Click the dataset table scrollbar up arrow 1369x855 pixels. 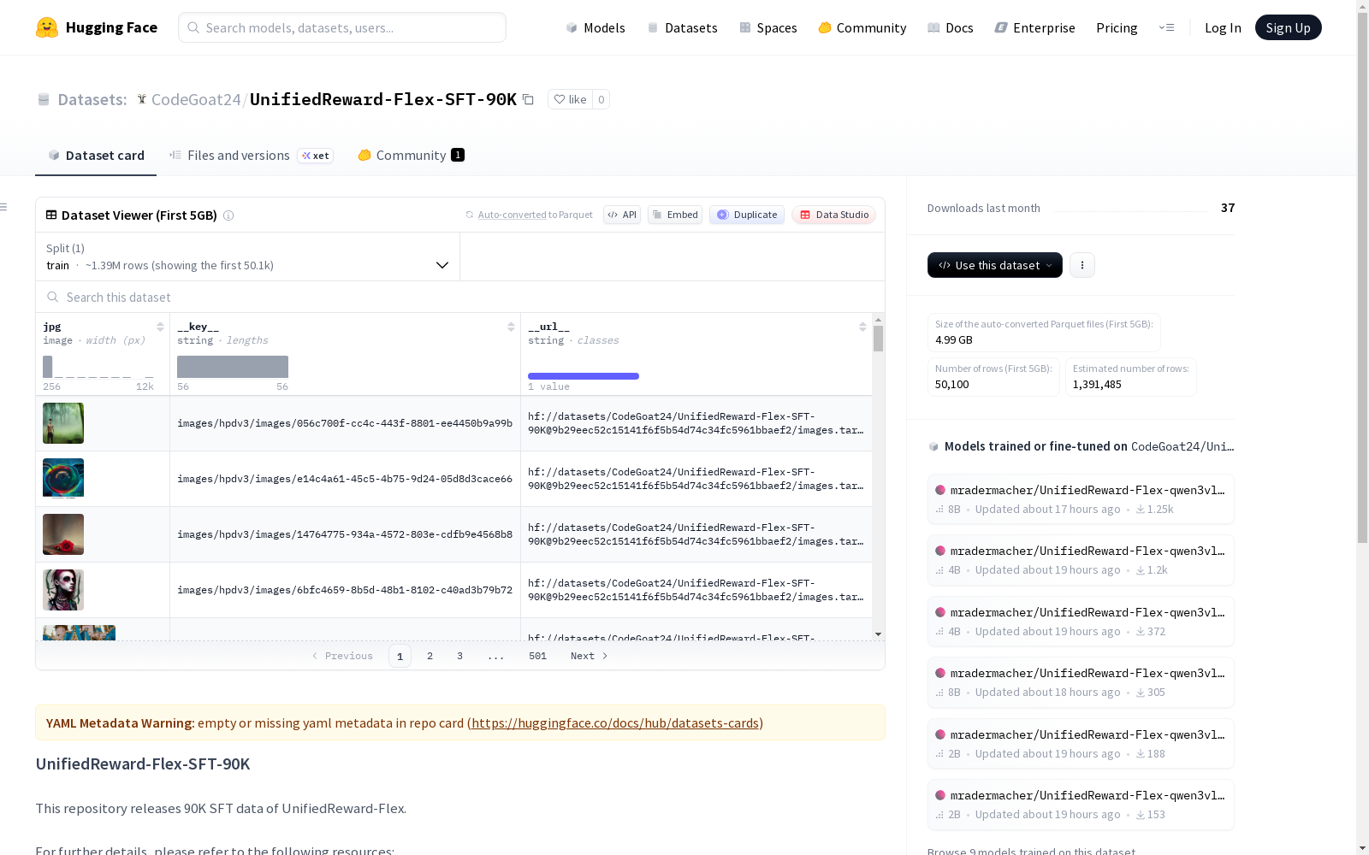(878, 320)
